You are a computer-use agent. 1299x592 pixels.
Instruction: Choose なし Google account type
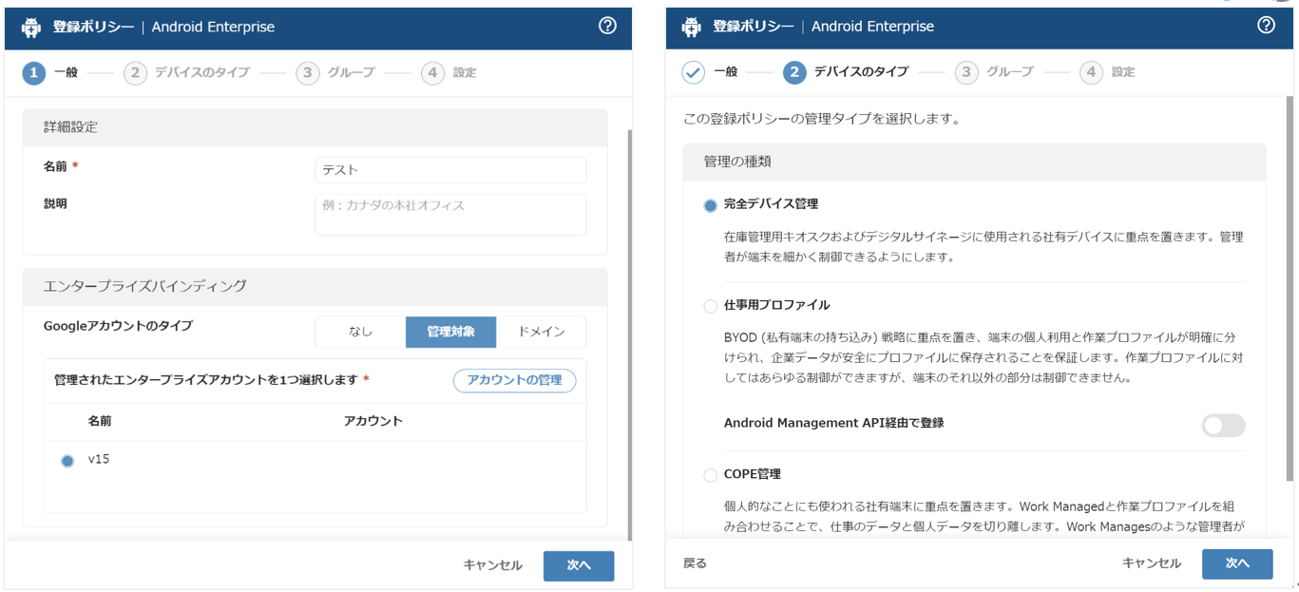[361, 332]
